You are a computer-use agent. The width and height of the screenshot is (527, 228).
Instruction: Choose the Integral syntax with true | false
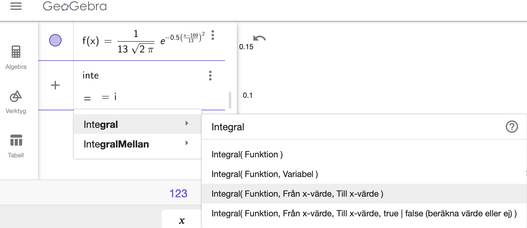click(364, 213)
